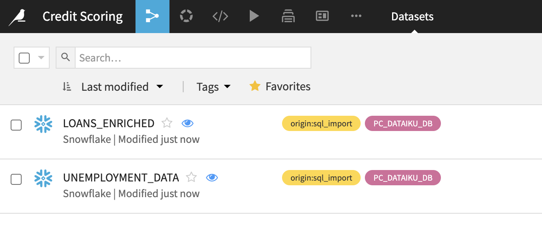The image size is (542, 251).
Task: Click the Jobs play icon
Action: pyautogui.click(x=254, y=17)
